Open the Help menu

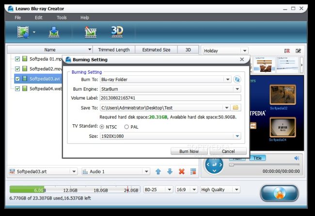pos(85,17)
